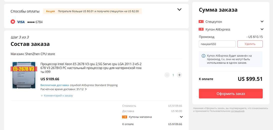Open delivery time details arrow
Viewport: 273px width, 130px height.
(86, 89)
